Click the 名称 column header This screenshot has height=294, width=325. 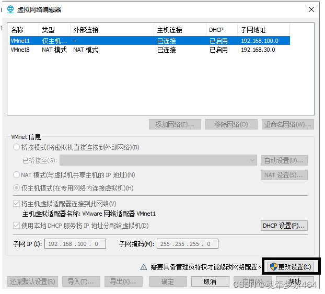[x=23, y=30]
